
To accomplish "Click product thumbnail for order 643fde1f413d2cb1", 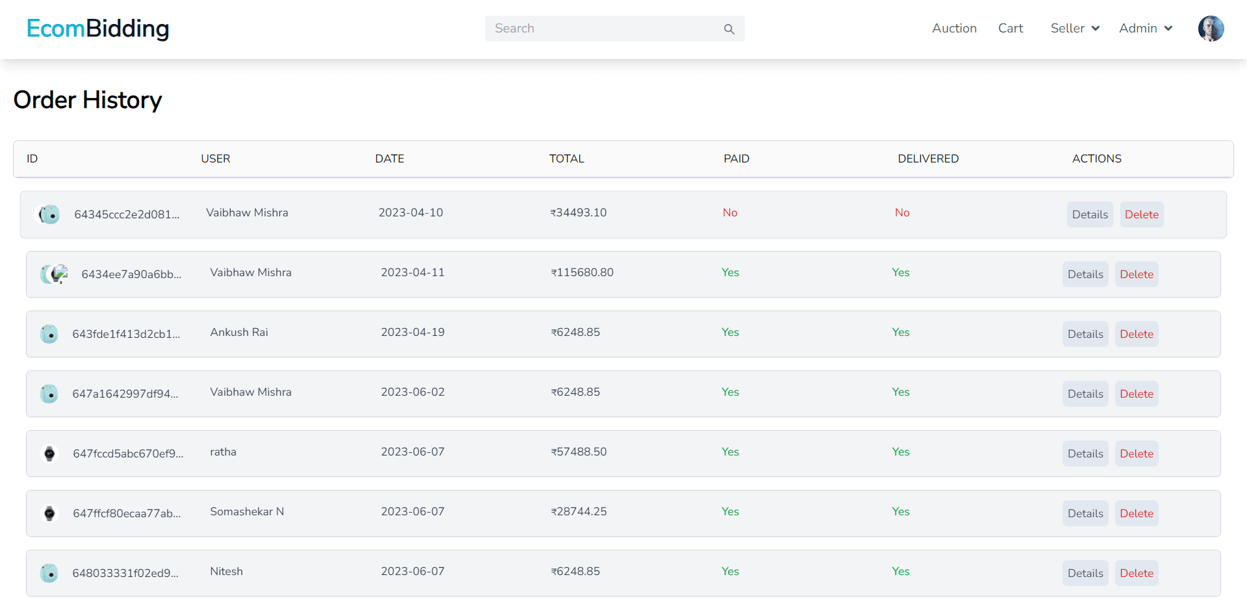I will (49, 334).
